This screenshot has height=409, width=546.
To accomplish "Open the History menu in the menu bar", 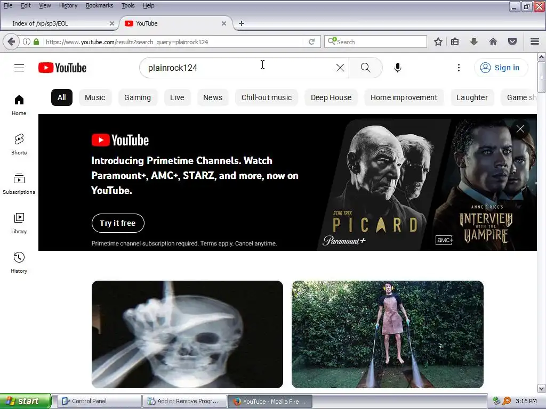I will pyautogui.click(x=68, y=5).
